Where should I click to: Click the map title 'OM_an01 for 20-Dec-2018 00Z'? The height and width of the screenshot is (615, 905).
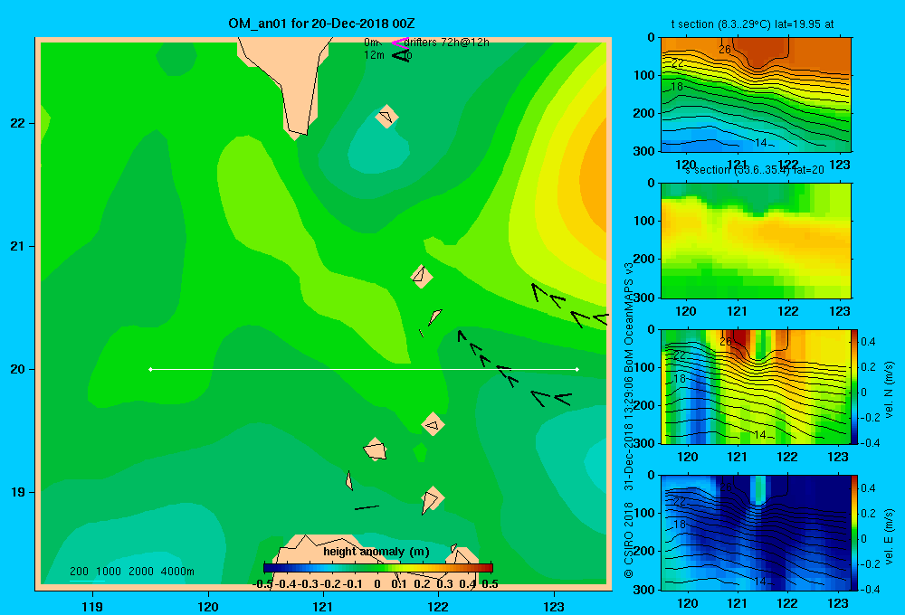[321, 24]
